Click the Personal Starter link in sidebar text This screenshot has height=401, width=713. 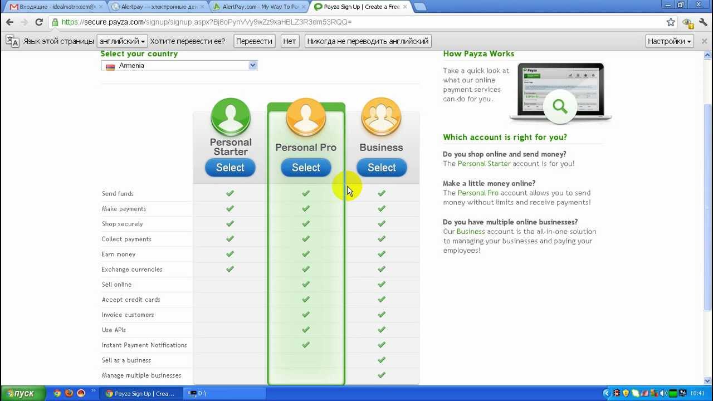click(x=484, y=164)
